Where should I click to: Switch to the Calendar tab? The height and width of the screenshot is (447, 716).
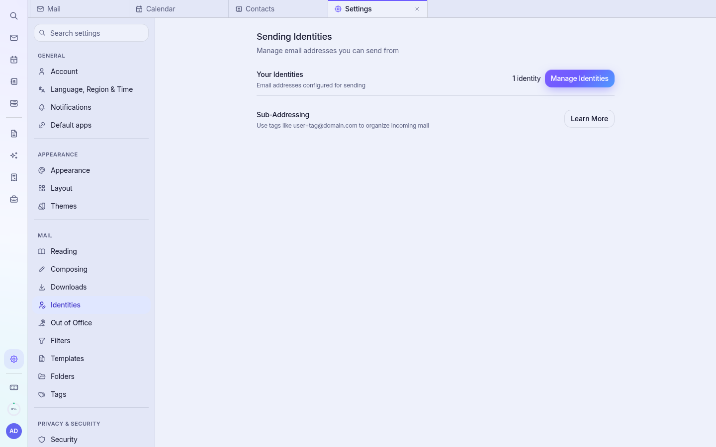pyautogui.click(x=179, y=9)
